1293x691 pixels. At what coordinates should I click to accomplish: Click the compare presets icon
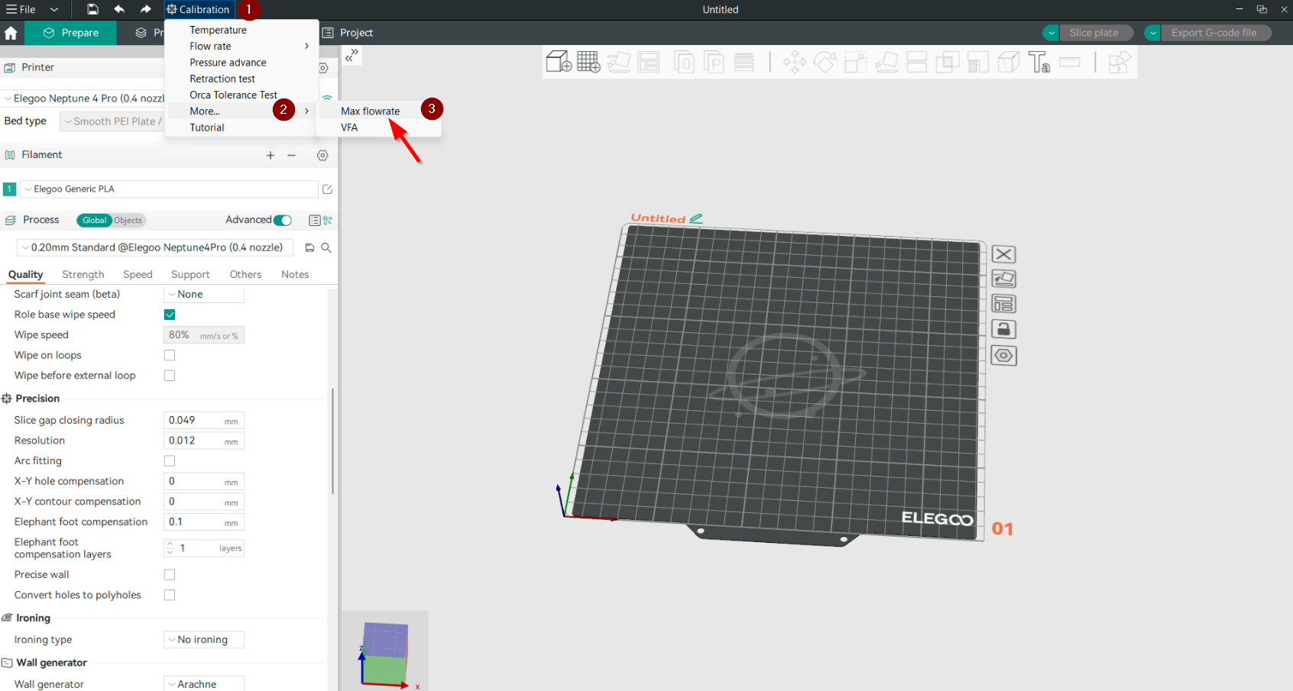[328, 220]
